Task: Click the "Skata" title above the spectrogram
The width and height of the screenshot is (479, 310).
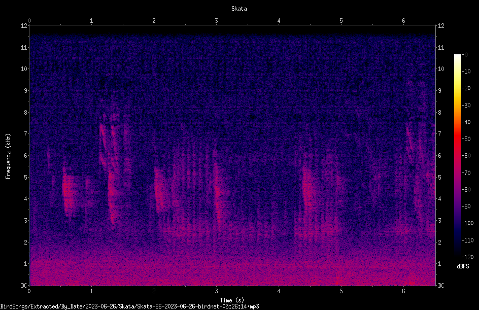Action: [239, 9]
